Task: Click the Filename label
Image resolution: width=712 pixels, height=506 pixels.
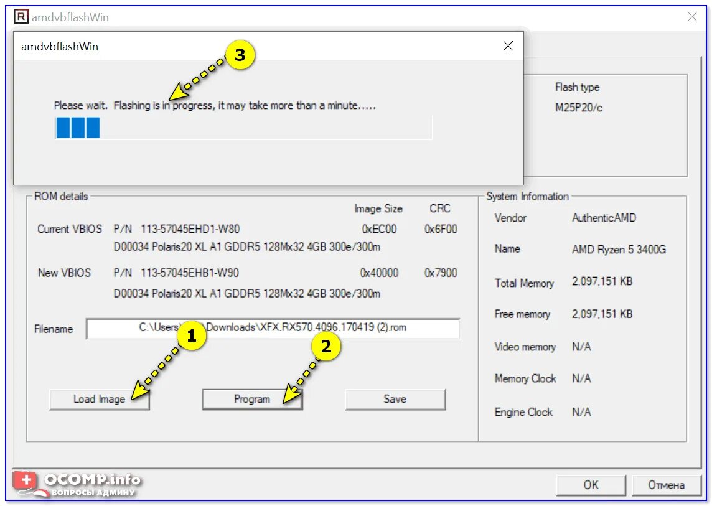Action: 54,329
